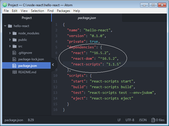
Task: Hide the tree view with the arrow handle
Action: [x=53, y=65]
